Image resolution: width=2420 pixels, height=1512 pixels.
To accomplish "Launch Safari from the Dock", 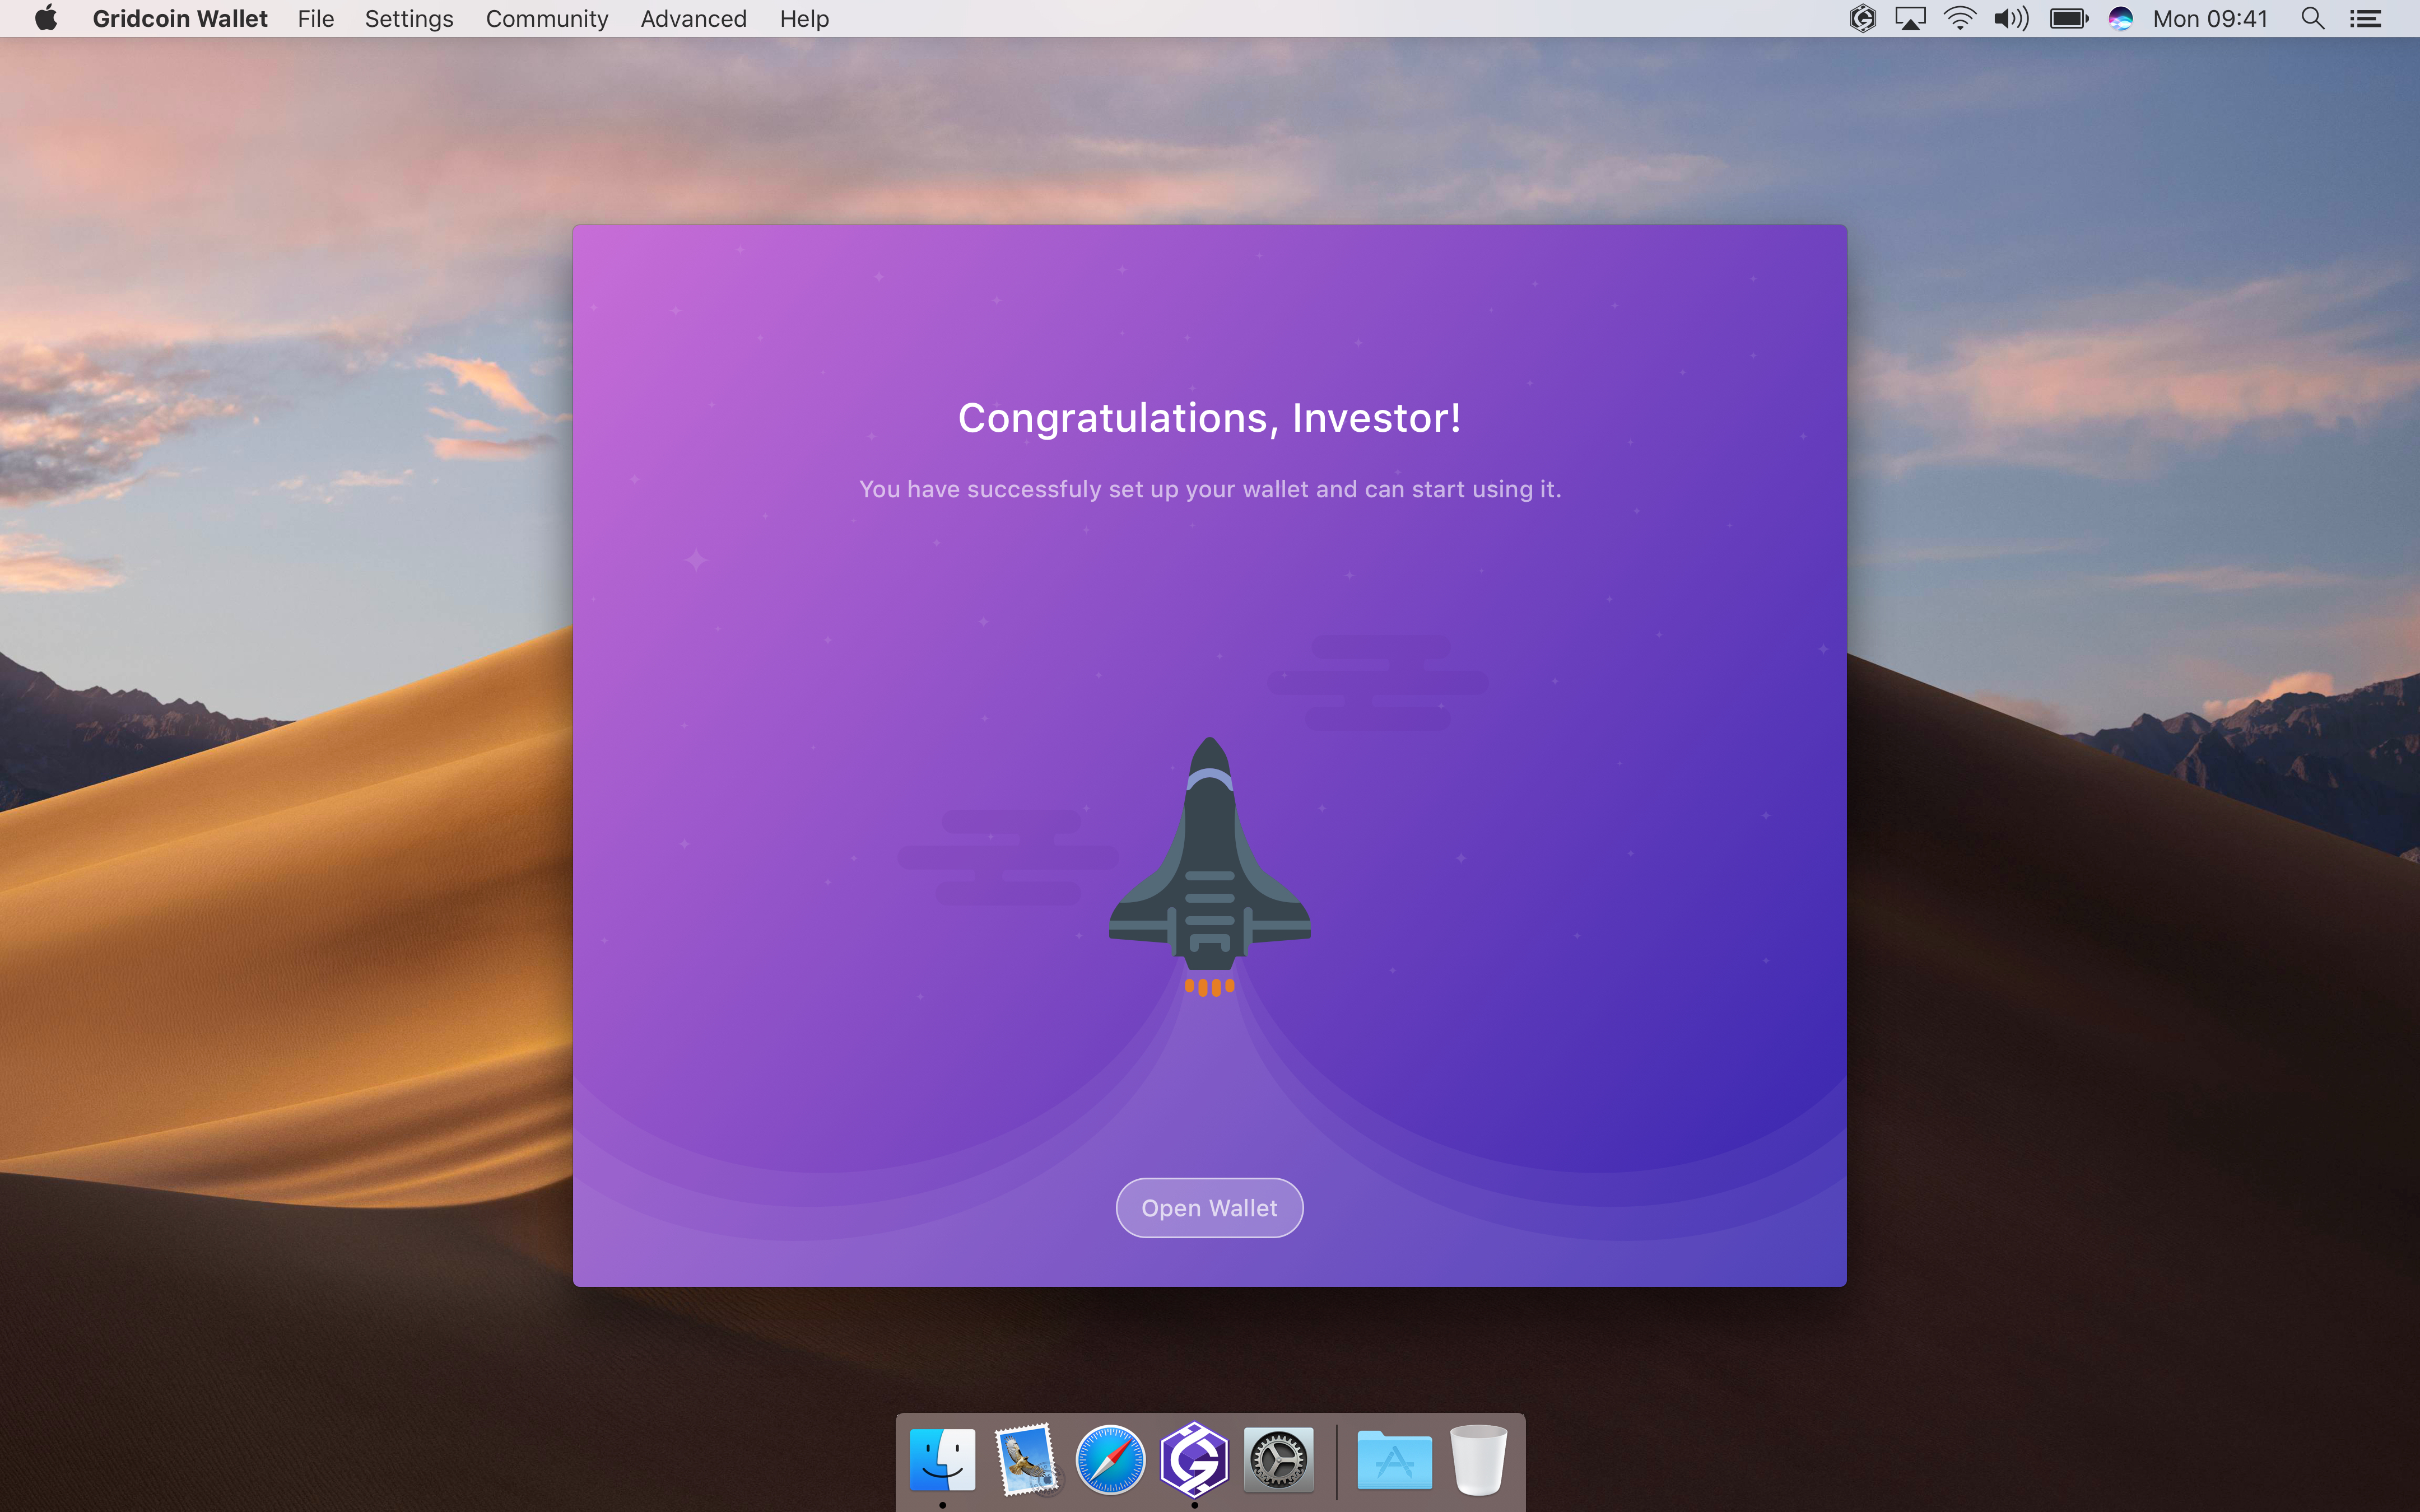I will [x=1110, y=1459].
